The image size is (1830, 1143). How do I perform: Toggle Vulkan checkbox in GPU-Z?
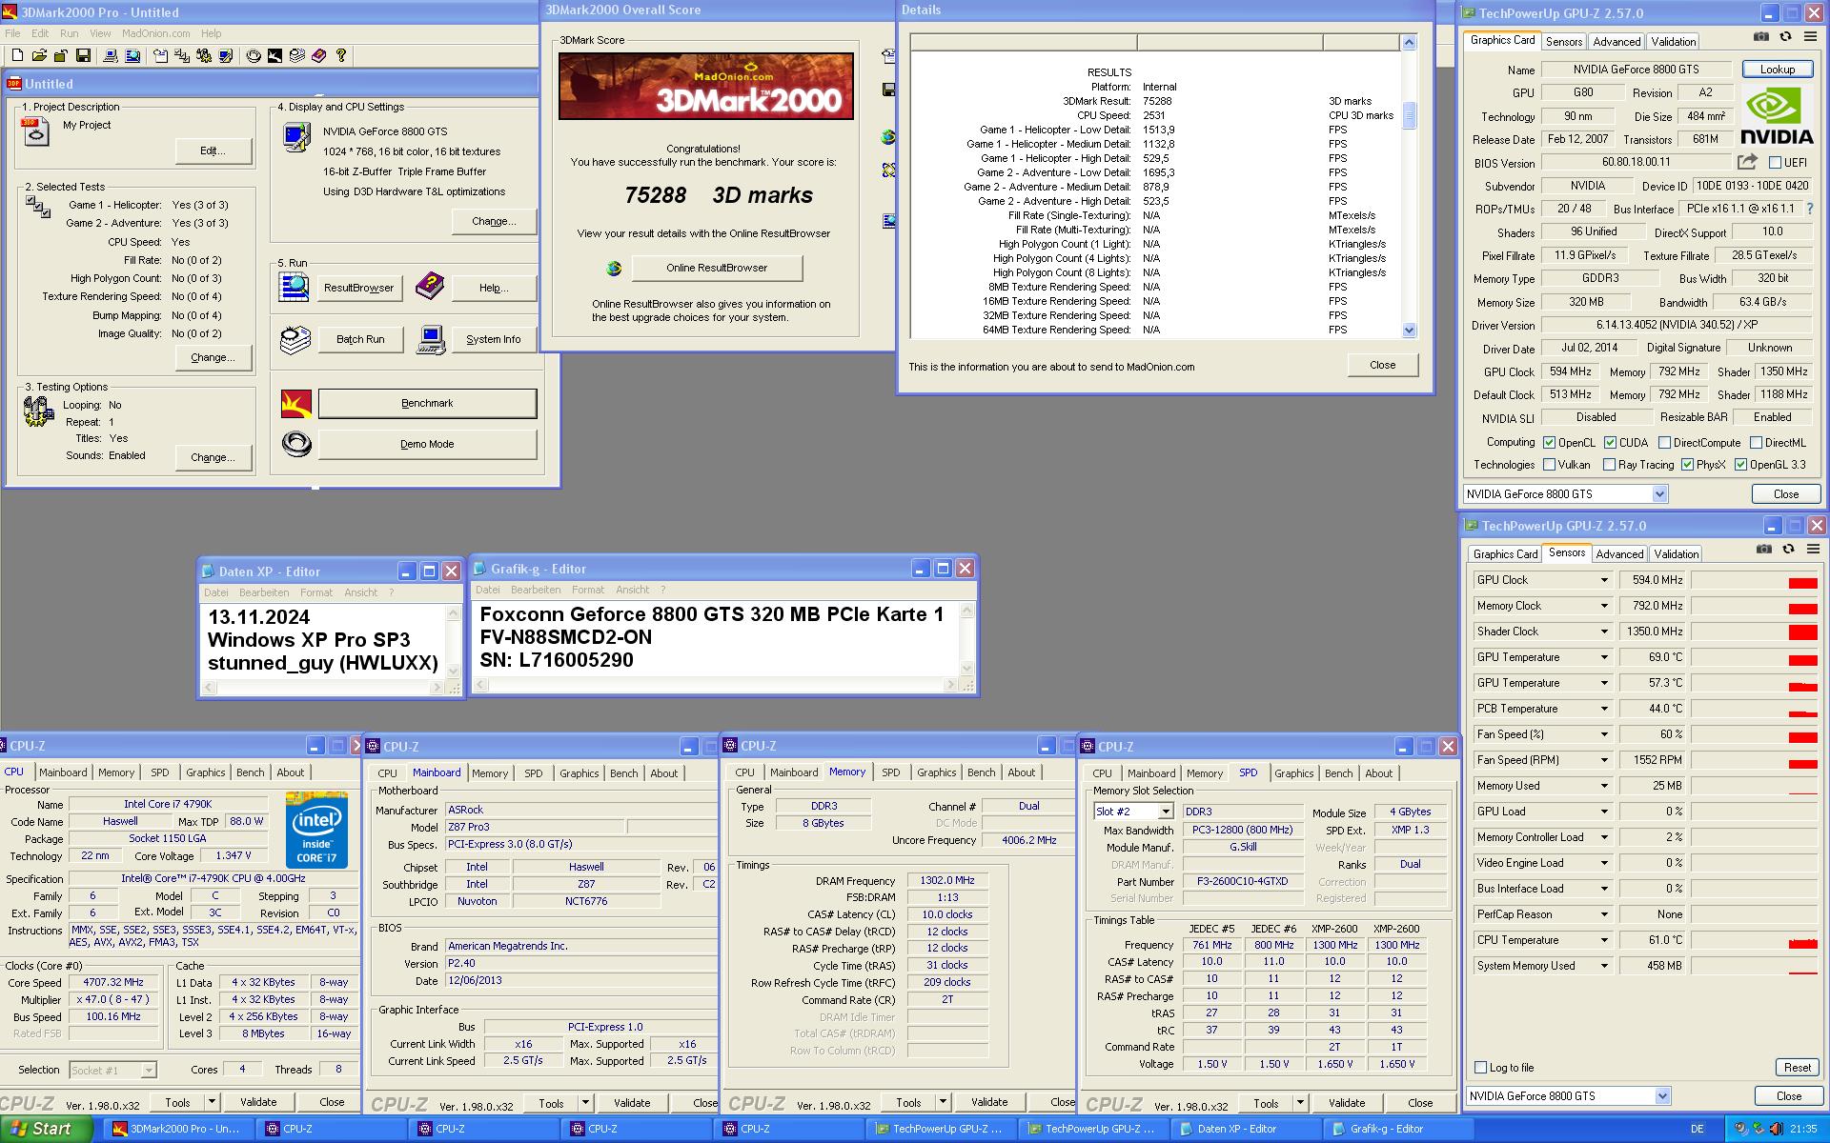(x=1550, y=465)
